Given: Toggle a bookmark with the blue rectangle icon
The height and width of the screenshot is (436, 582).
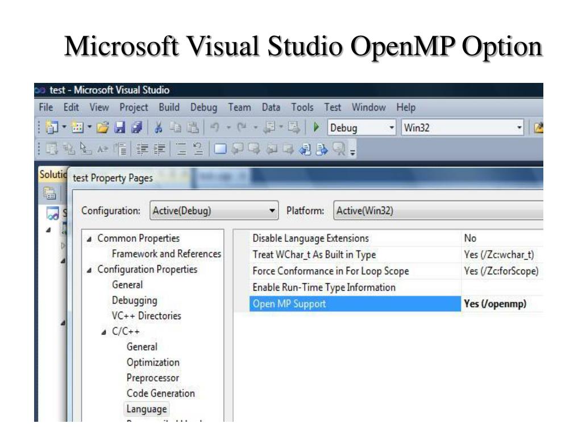Looking at the screenshot, I should (x=220, y=149).
